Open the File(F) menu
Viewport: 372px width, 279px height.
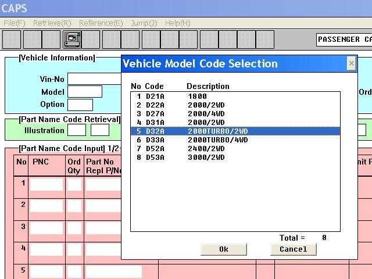(14, 23)
